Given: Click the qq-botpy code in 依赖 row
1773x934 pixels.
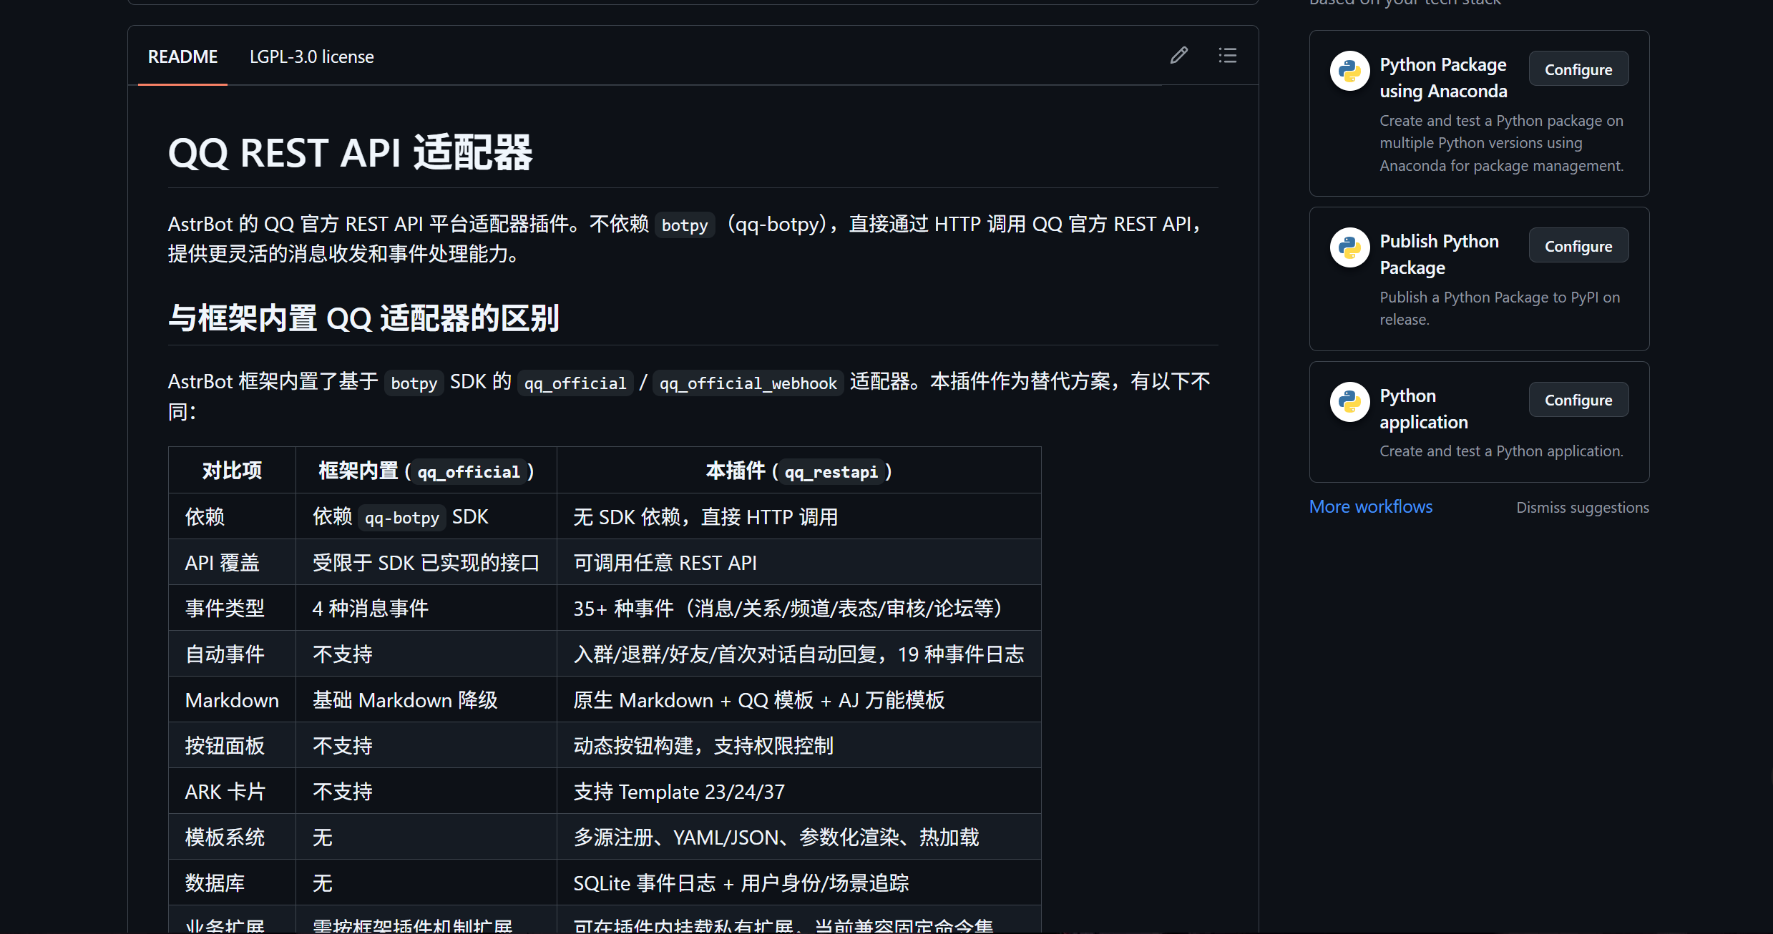Looking at the screenshot, I should tap(402, 518).
